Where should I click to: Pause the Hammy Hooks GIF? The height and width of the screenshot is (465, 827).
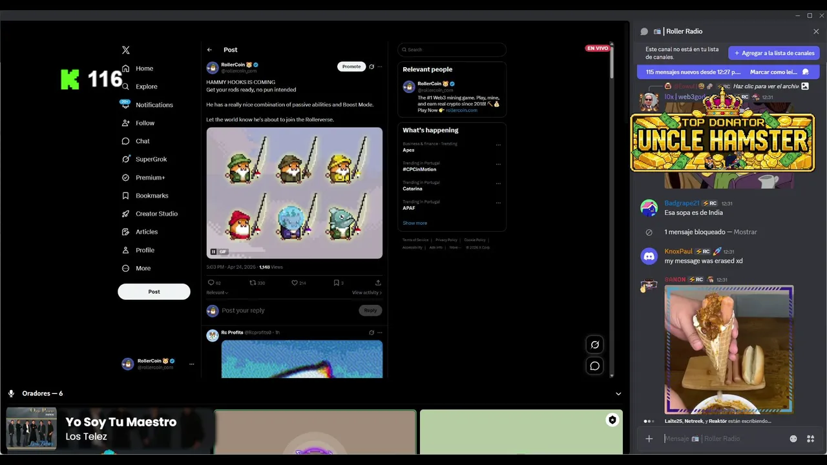pyautogui.click(x=213, y=252)
